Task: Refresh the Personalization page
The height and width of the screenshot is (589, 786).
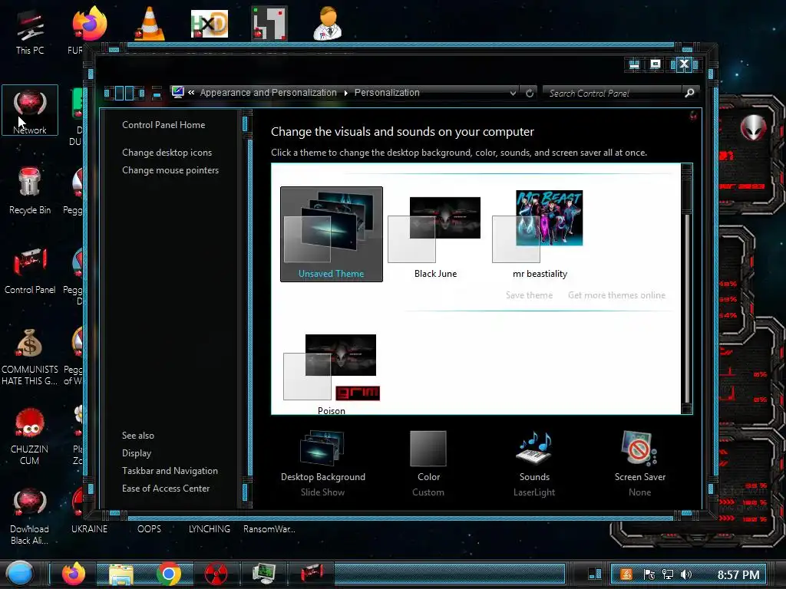Action: click(x=530, y=93)
